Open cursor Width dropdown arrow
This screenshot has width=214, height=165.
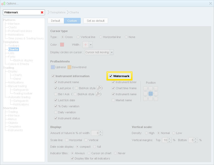tap(91, 45)
